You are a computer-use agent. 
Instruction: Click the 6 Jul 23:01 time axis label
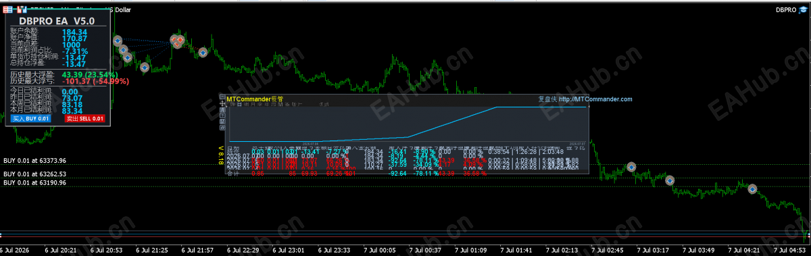[x=287, y=250]
